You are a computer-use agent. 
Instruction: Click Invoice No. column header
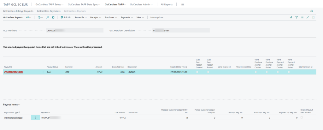(133, 113)
